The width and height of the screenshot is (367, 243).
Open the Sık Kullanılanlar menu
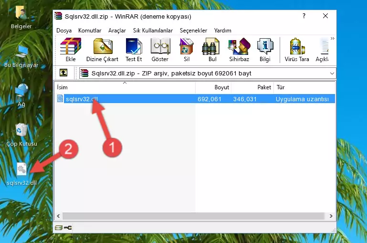153,31
